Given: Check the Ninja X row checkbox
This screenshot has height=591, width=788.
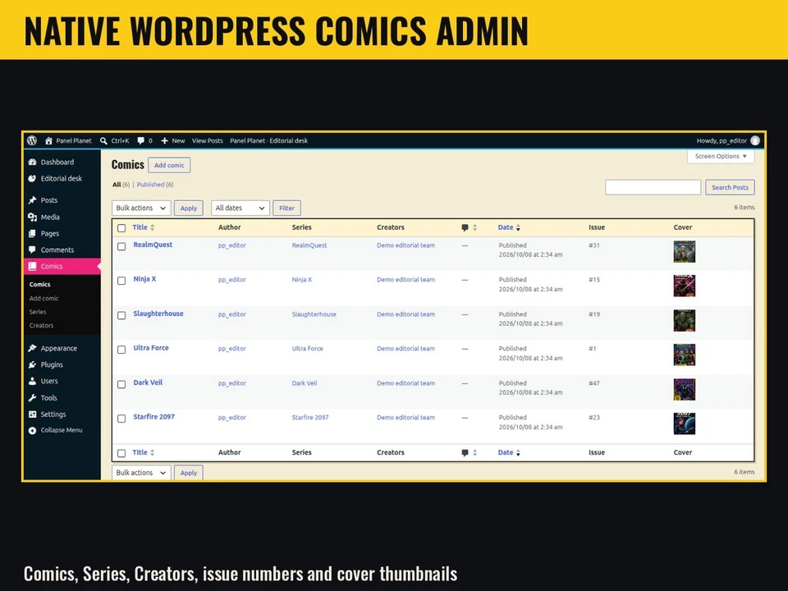Looking at the screenshot, I should point(121,281).
